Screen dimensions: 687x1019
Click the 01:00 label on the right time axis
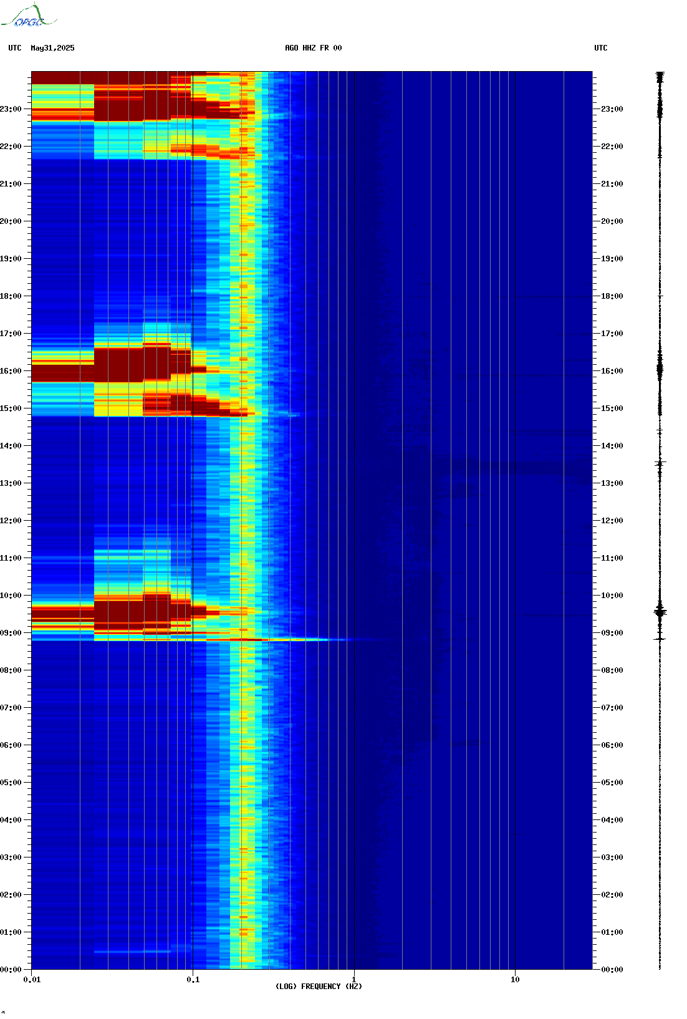pos(612,932)
